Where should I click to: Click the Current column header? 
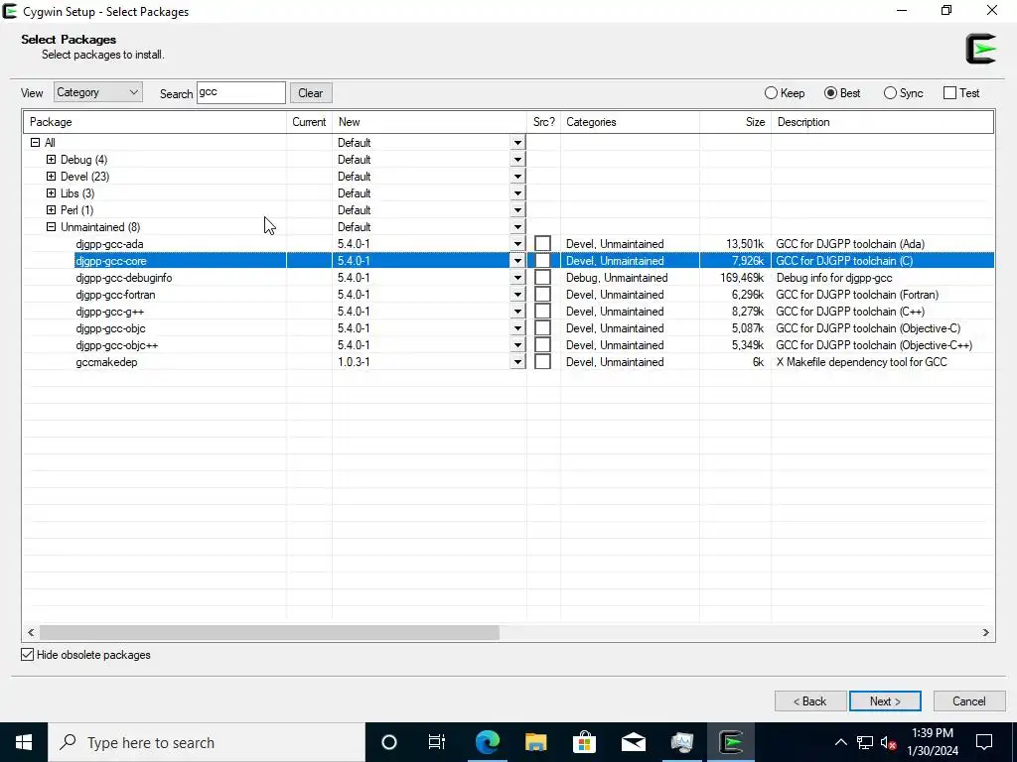(x=310, y=122)
